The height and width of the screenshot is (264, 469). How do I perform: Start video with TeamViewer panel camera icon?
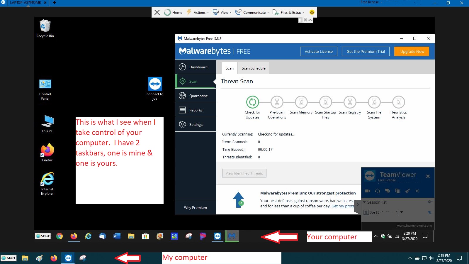point(368,191)
